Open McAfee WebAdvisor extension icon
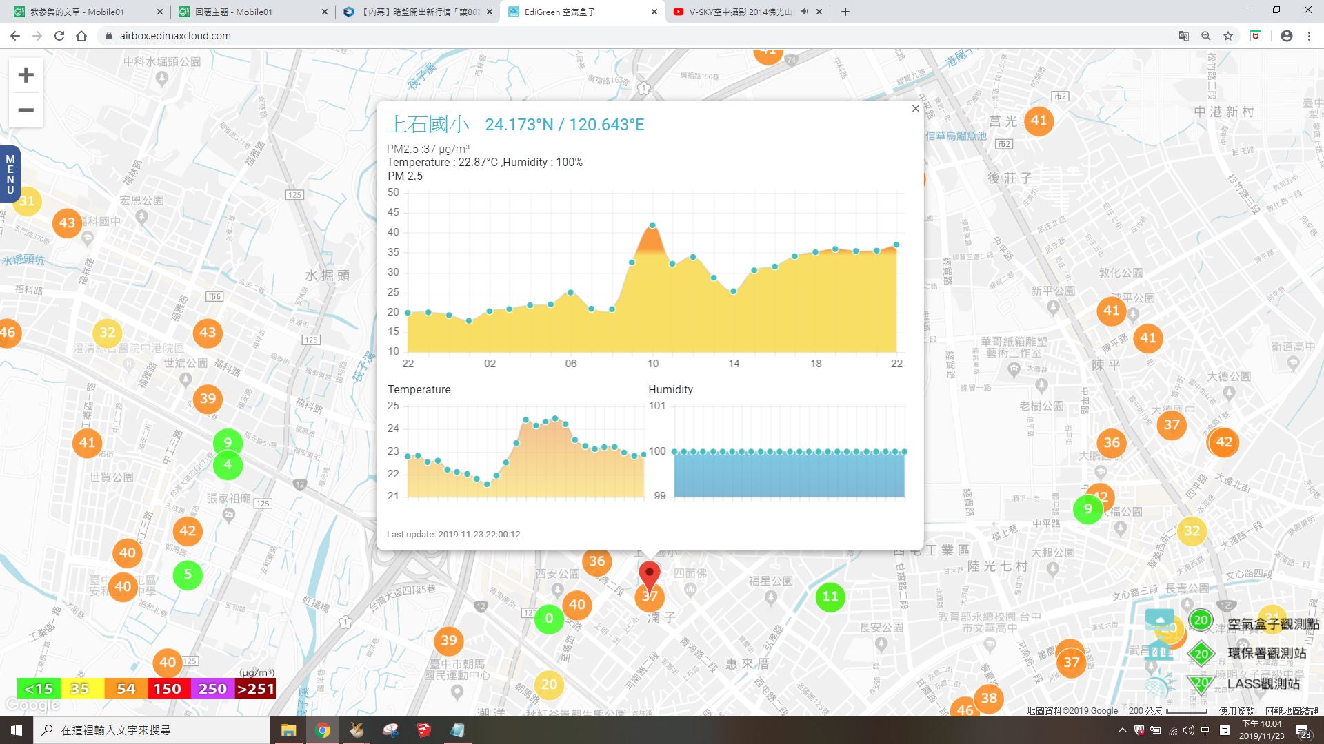The height and width of the screenshot is (744, 1324). point(1256,36)
